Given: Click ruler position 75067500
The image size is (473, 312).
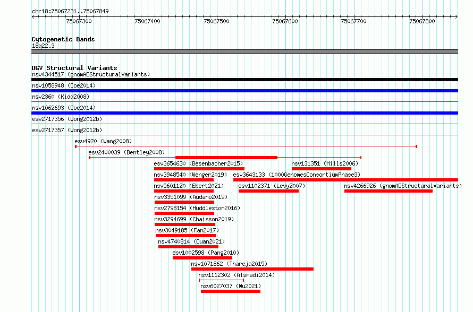Looking at the screenshot, I should (x=216, y=21).
